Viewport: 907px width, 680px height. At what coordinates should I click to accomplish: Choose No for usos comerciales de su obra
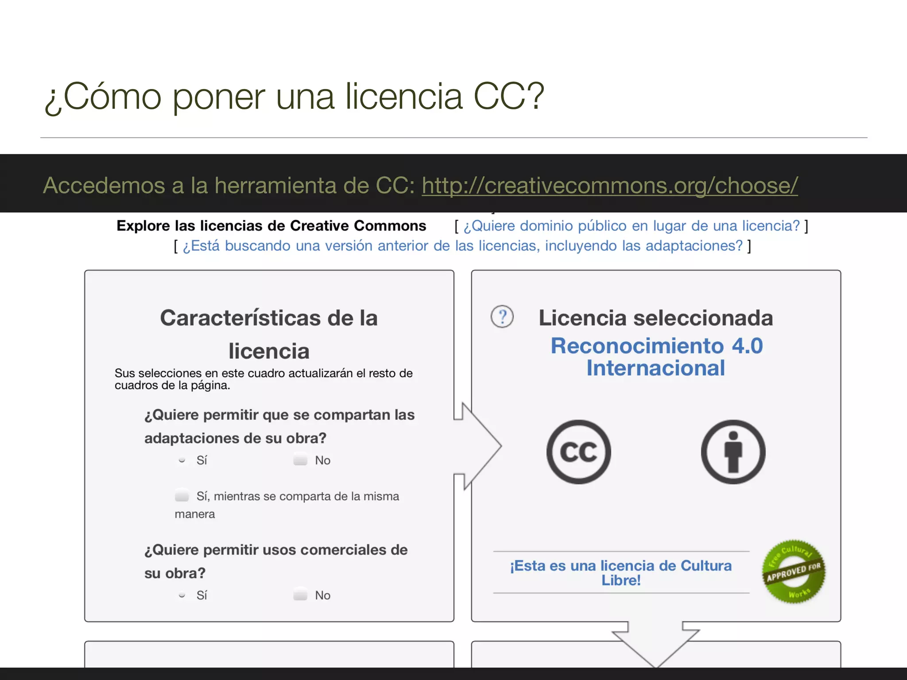300,595
